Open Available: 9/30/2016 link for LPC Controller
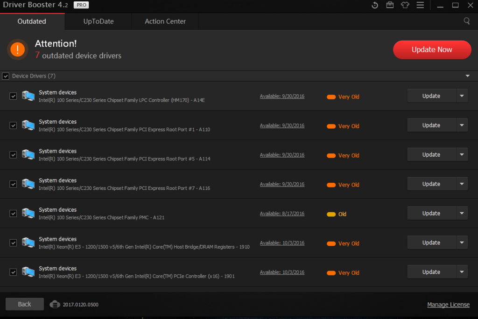Image resolution: width=478 pixels, height=319 pixels. (x=282, y=96)
